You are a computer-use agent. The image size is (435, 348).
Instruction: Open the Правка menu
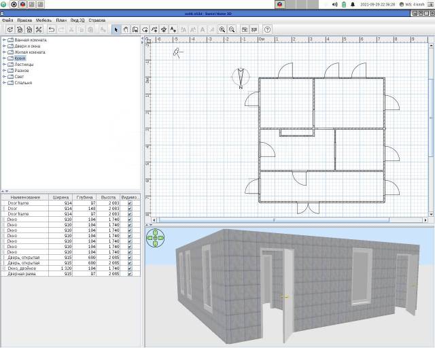pos(24,20)
